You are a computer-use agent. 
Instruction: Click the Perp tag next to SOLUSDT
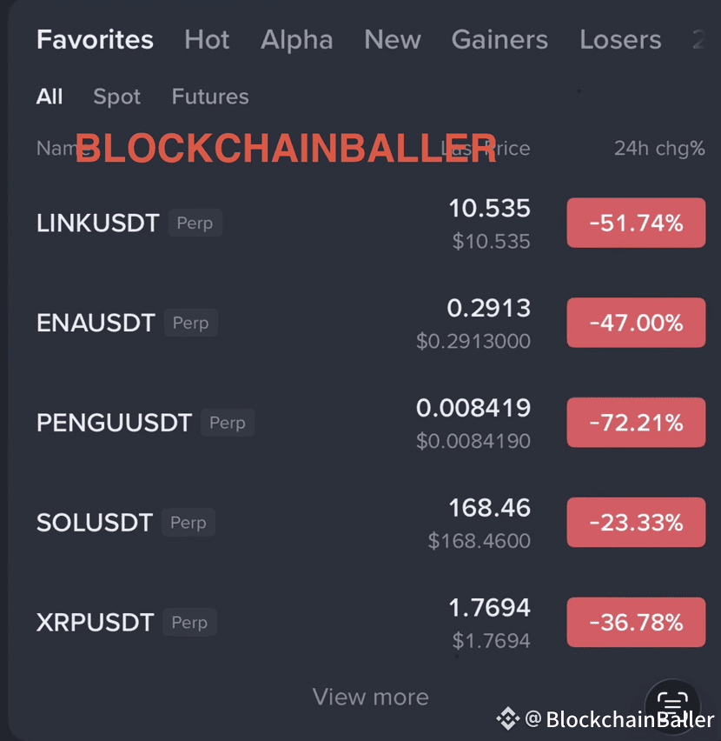click(x=188, y=523)
